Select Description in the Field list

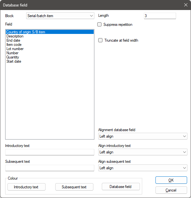pos(15,36)
